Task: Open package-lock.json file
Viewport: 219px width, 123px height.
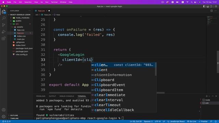Action: click(x=24, y=49)
